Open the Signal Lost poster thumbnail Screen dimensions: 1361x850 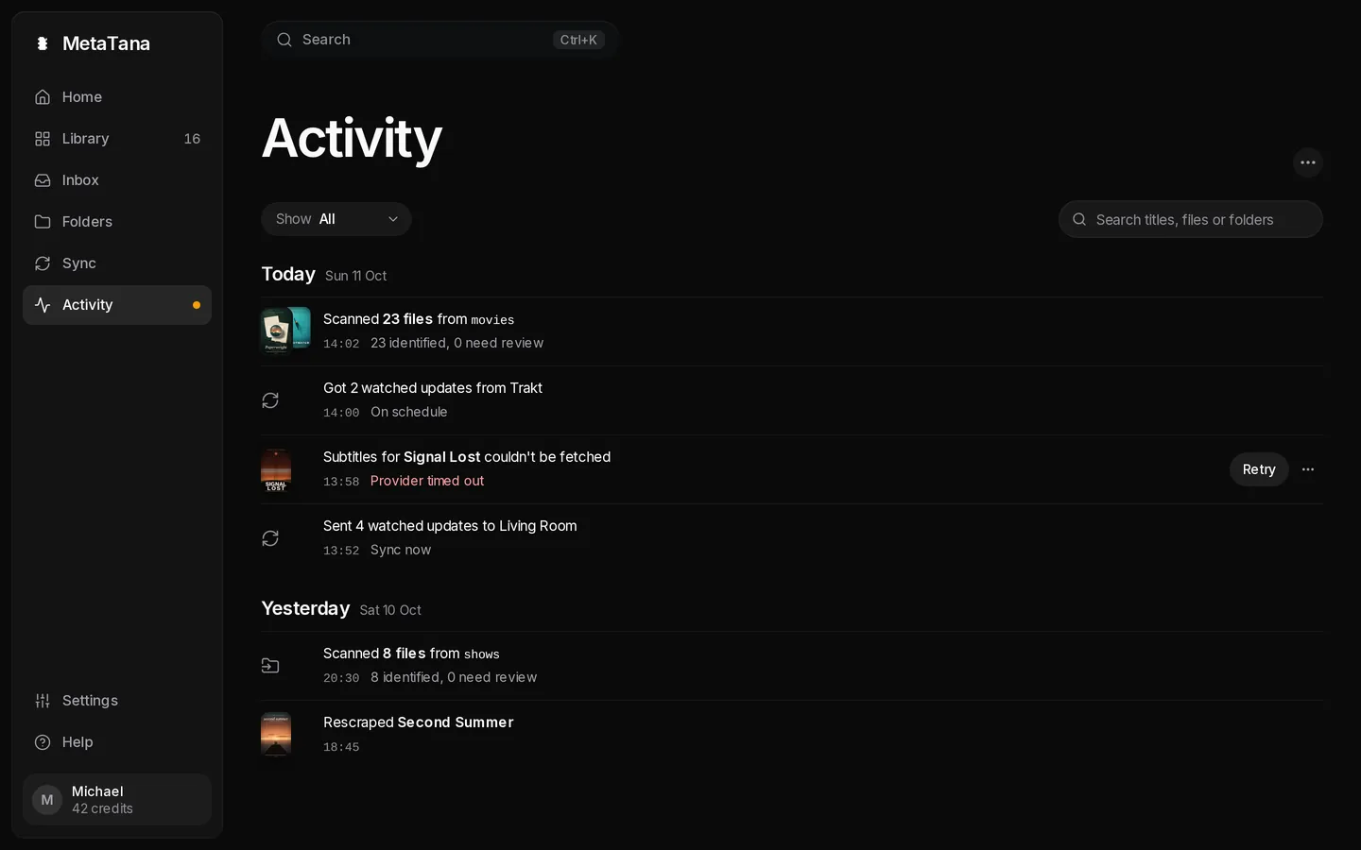[276, 469]
